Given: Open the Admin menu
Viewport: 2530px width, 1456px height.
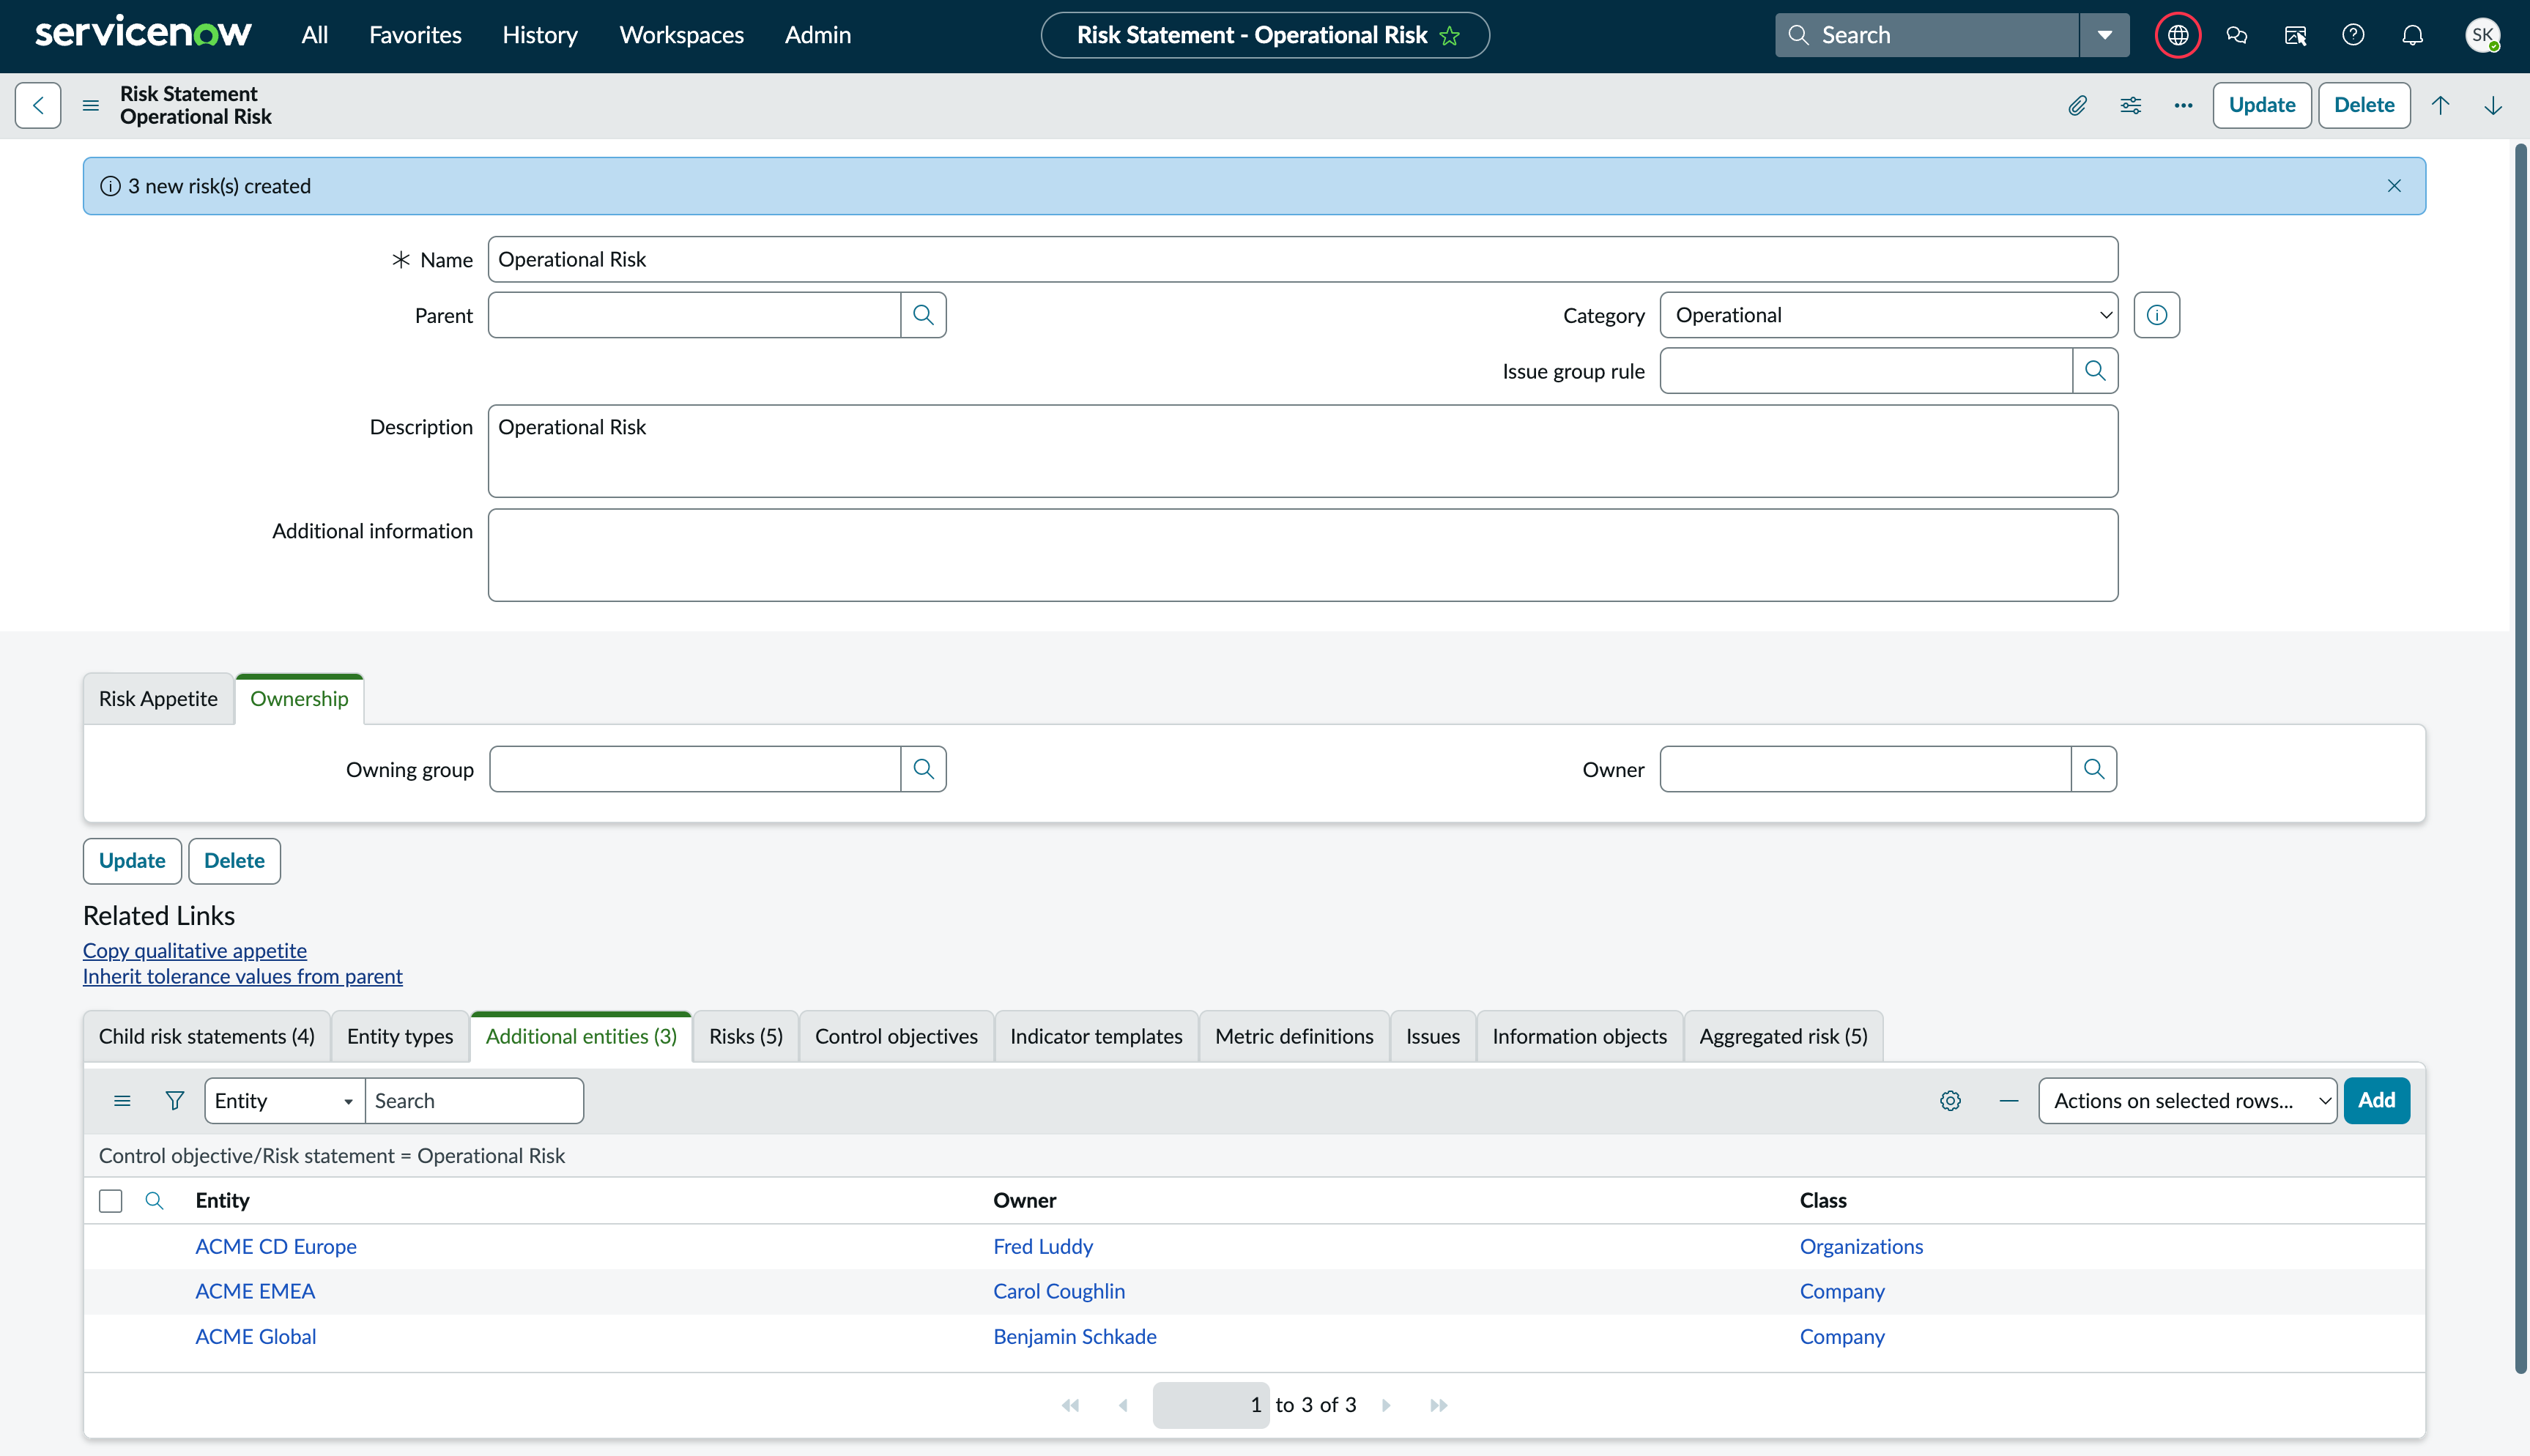Looking at the screenshot, I should [818, 35].
